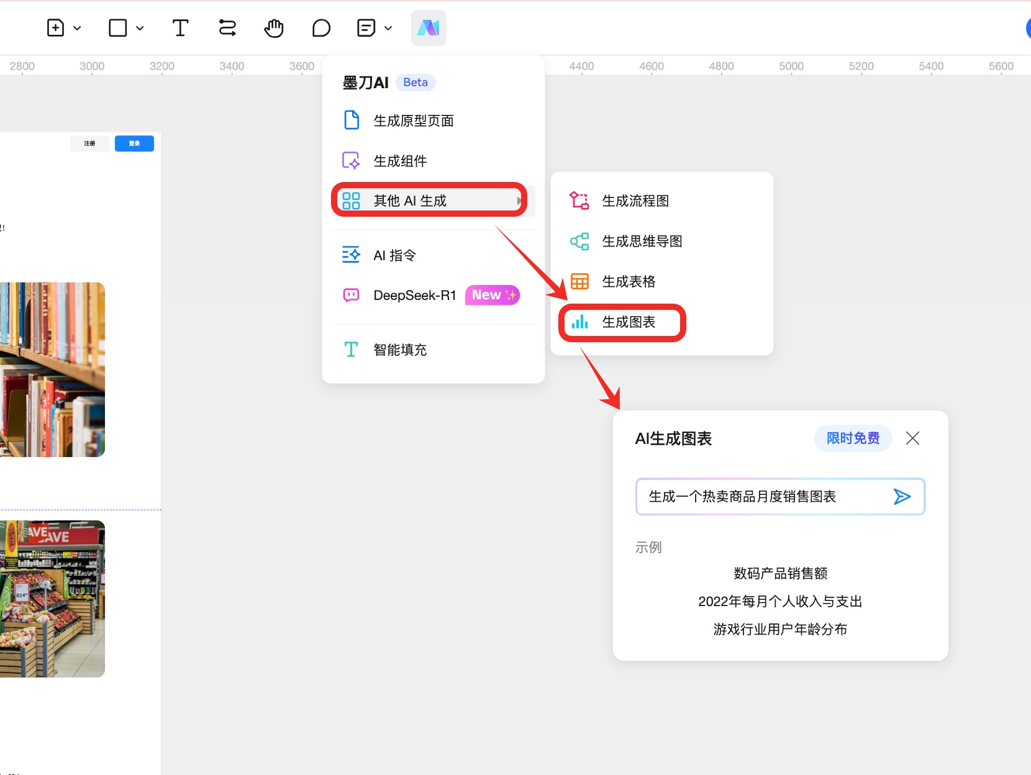The width and height of the screenshot is (1031, 775).
Task: Select 生成图表 in submenu
Action: 661,322
